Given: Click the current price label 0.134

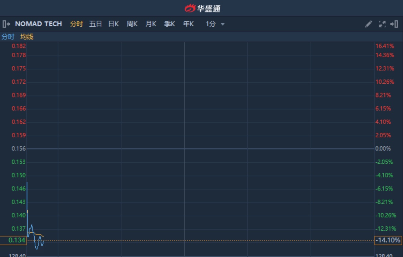Looking at the screenshot, I should pos(13,240).
